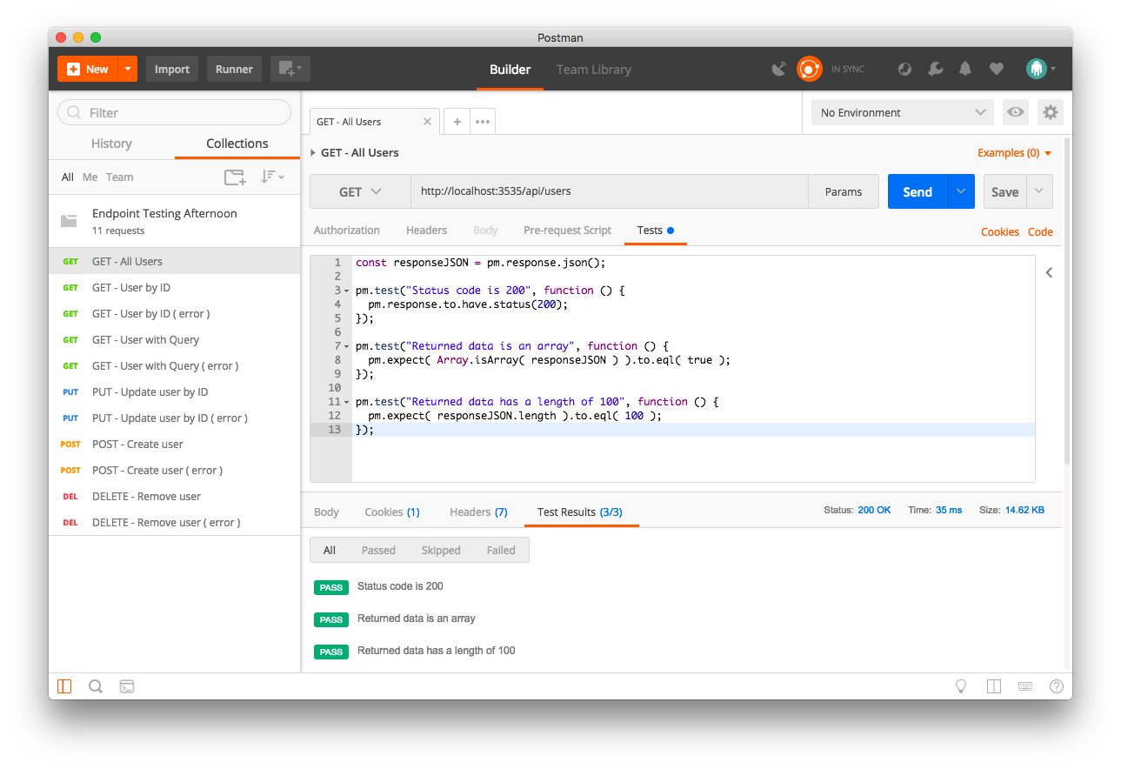Open response Cookies (1) tab
This screenshot has width=1121, height=769.
click(392, 512)
